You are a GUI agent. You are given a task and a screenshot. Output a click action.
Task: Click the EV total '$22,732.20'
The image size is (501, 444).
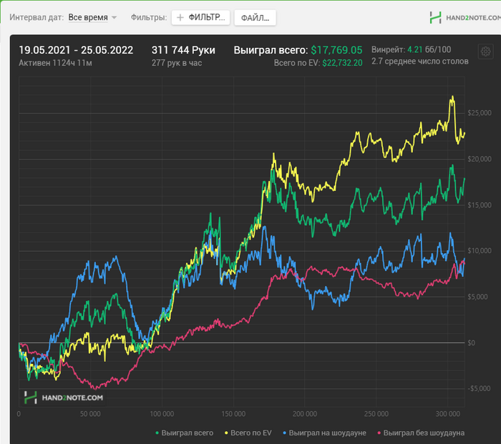point(342,63)
